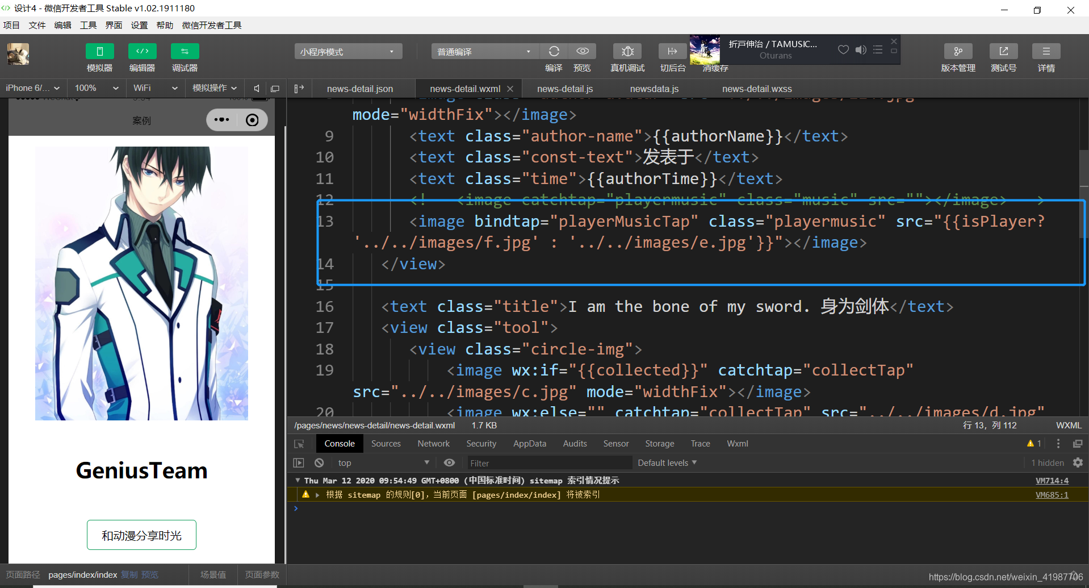
Task: Toggle the Simulator panel button
Action: point(99,51)
